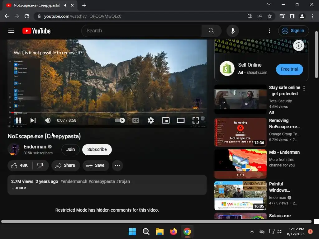Screen dimensions: 319x239
Task: Enter full screen mode
Action: [x=196, y=120]
